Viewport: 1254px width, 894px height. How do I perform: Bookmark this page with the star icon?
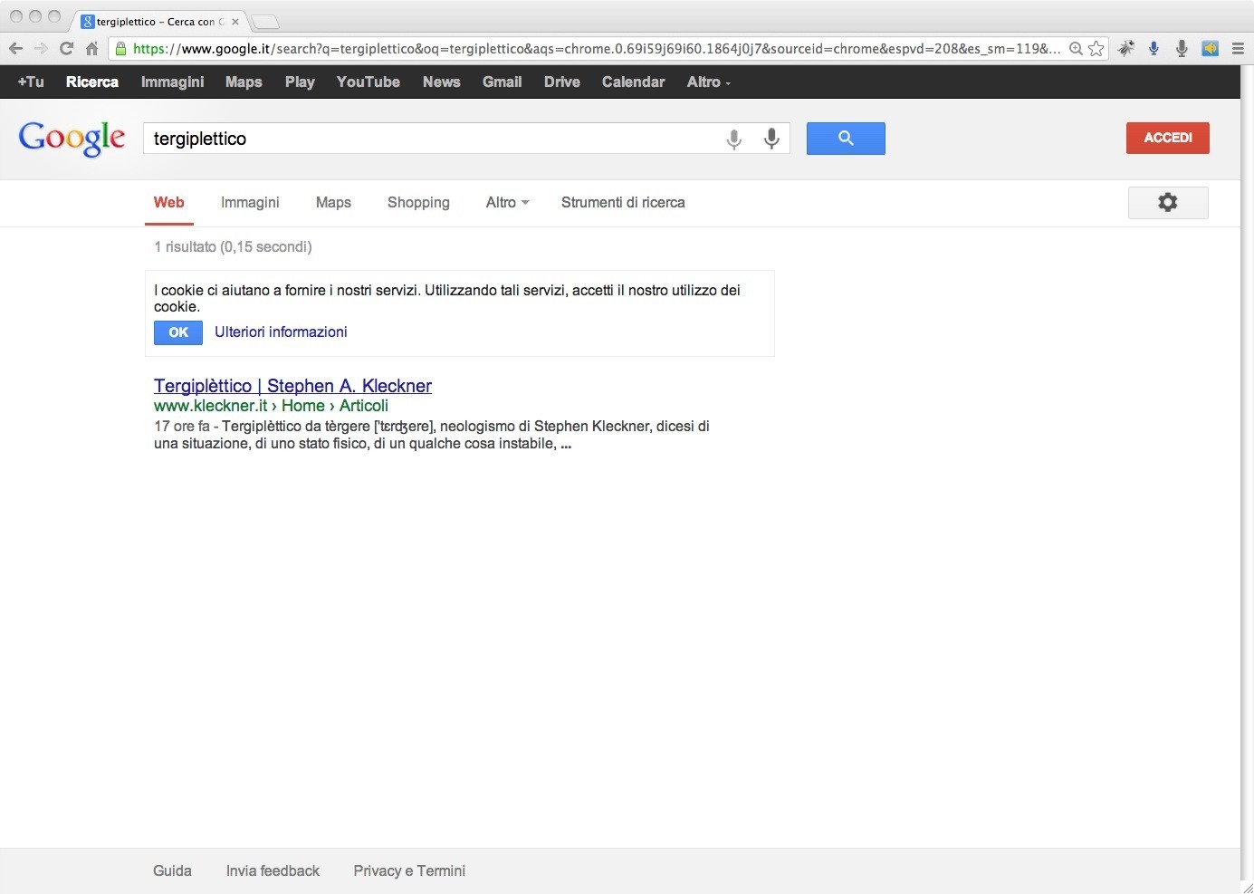pyautogui.click(x=1096, y=49)
